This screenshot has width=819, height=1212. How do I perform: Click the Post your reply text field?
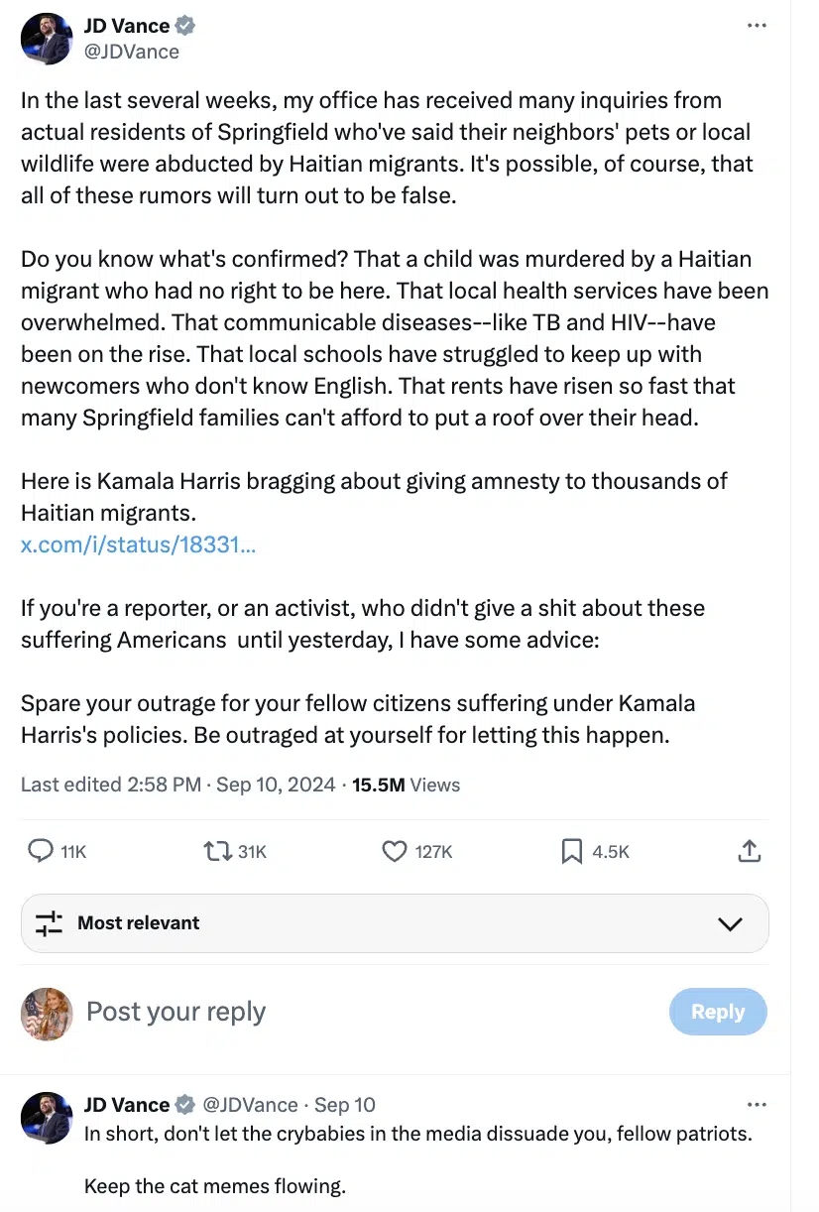pyautogui.click(x=367, y=1012)
